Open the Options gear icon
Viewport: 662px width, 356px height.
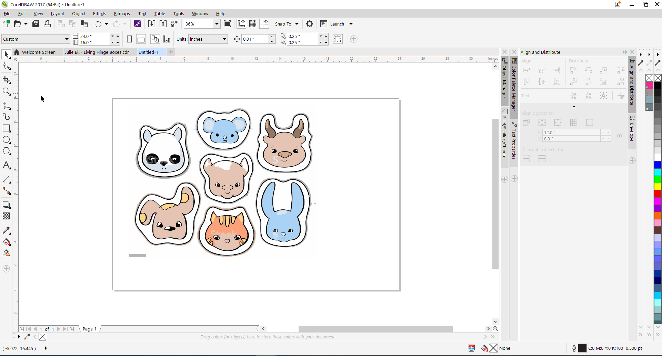(310, 24)
